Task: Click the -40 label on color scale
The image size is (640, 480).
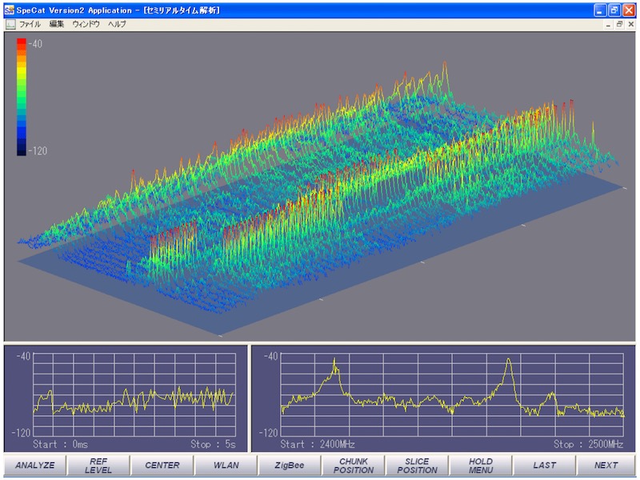Action: (x=35, y=44)
